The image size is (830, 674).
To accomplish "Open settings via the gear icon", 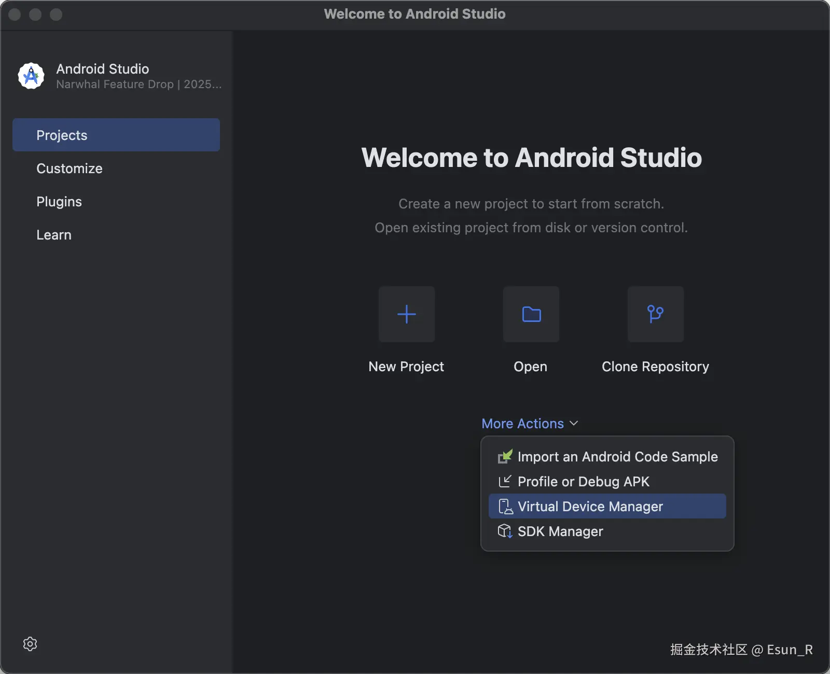I will click(x=30, y=644).
